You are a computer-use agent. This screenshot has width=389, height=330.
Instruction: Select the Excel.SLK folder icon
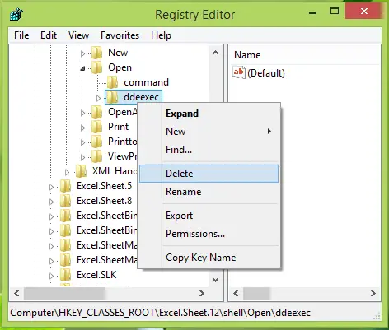click(65, 275)
